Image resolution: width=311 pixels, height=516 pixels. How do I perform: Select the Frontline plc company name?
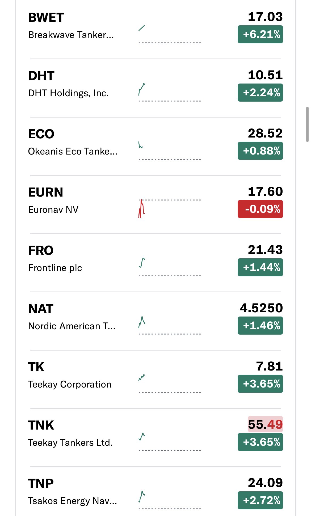pos(55,268)
